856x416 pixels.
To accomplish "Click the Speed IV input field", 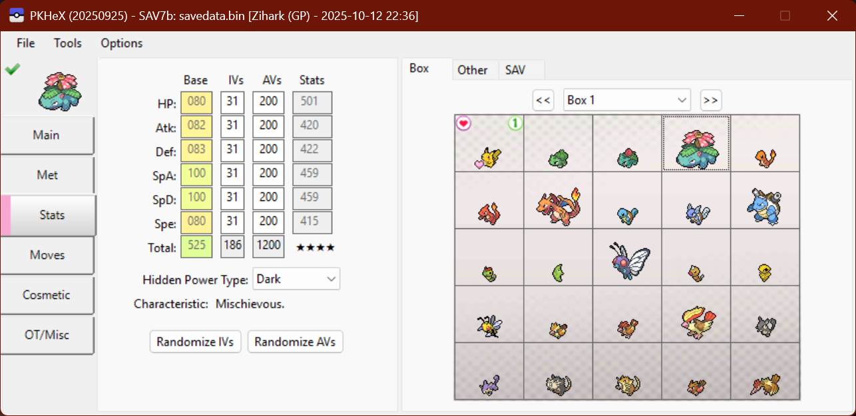I will pos(232,222).
